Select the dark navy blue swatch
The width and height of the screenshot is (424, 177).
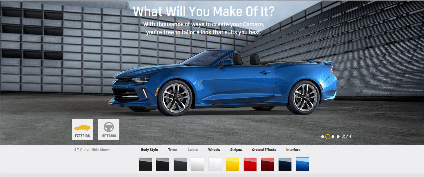[285, 164]
